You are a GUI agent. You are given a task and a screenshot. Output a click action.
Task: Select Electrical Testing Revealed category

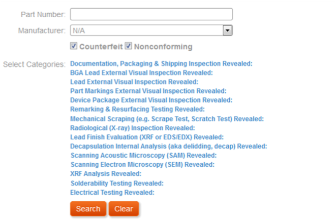(112, 193)
